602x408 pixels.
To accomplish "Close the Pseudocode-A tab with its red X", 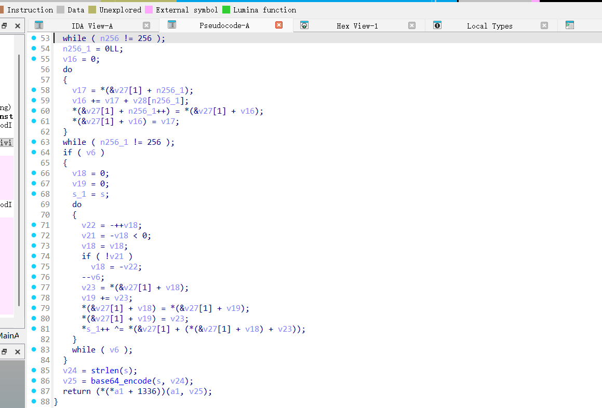I will (x=279, y=25).
